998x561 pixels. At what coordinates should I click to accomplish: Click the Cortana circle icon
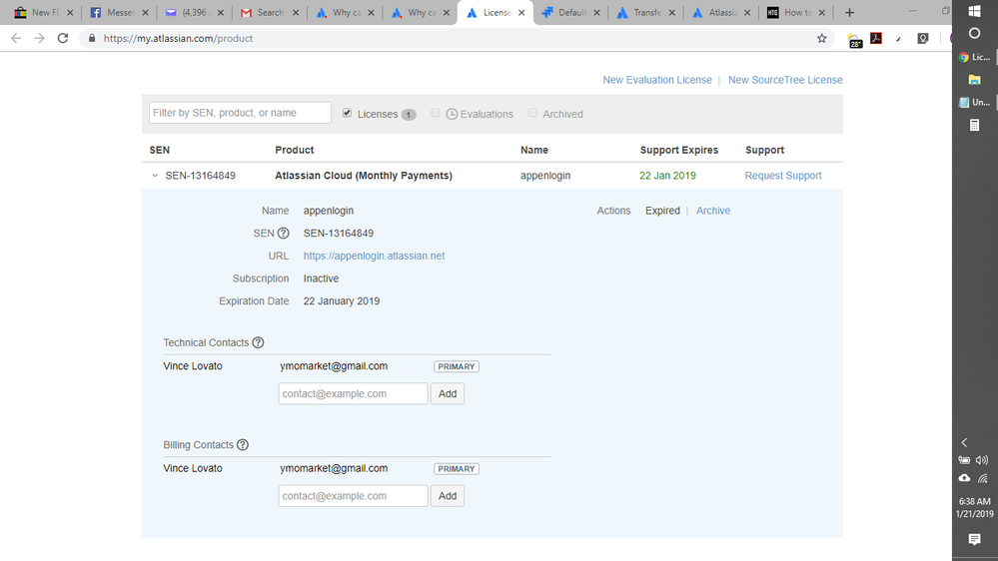coord(974,33)
